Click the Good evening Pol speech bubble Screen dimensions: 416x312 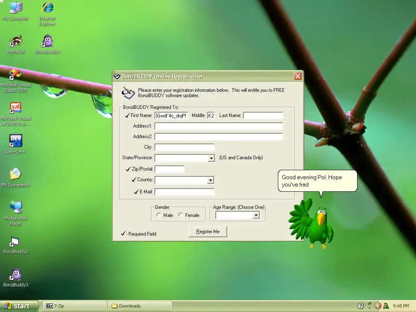(x=317, y=181)
